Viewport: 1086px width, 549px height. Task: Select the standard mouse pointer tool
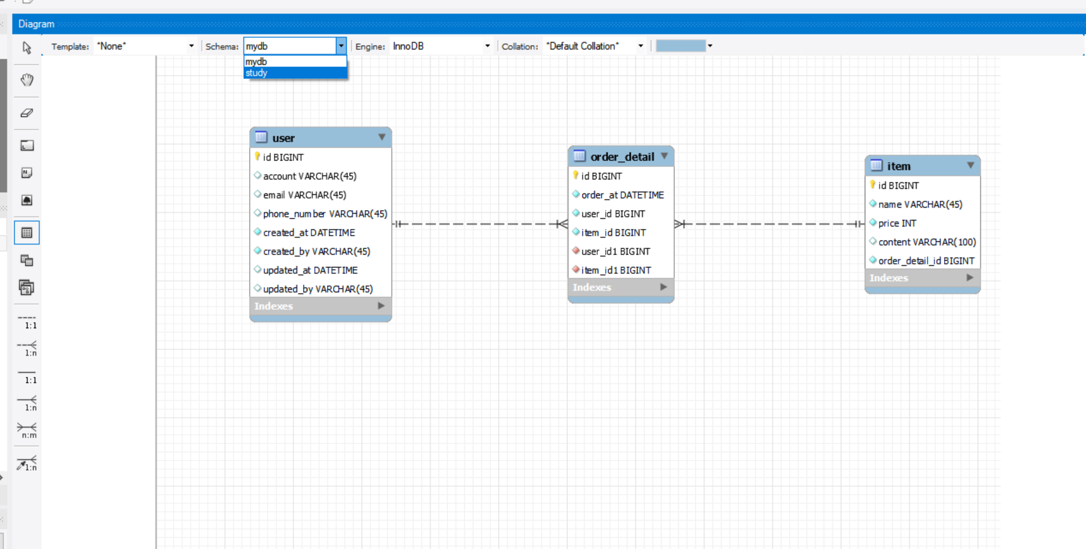(x=26, y=48)
